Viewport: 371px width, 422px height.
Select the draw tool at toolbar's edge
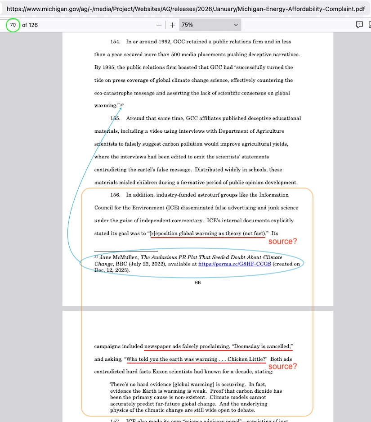(369, 25)
